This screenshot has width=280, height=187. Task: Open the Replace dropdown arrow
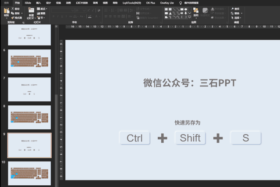[241, 14]
